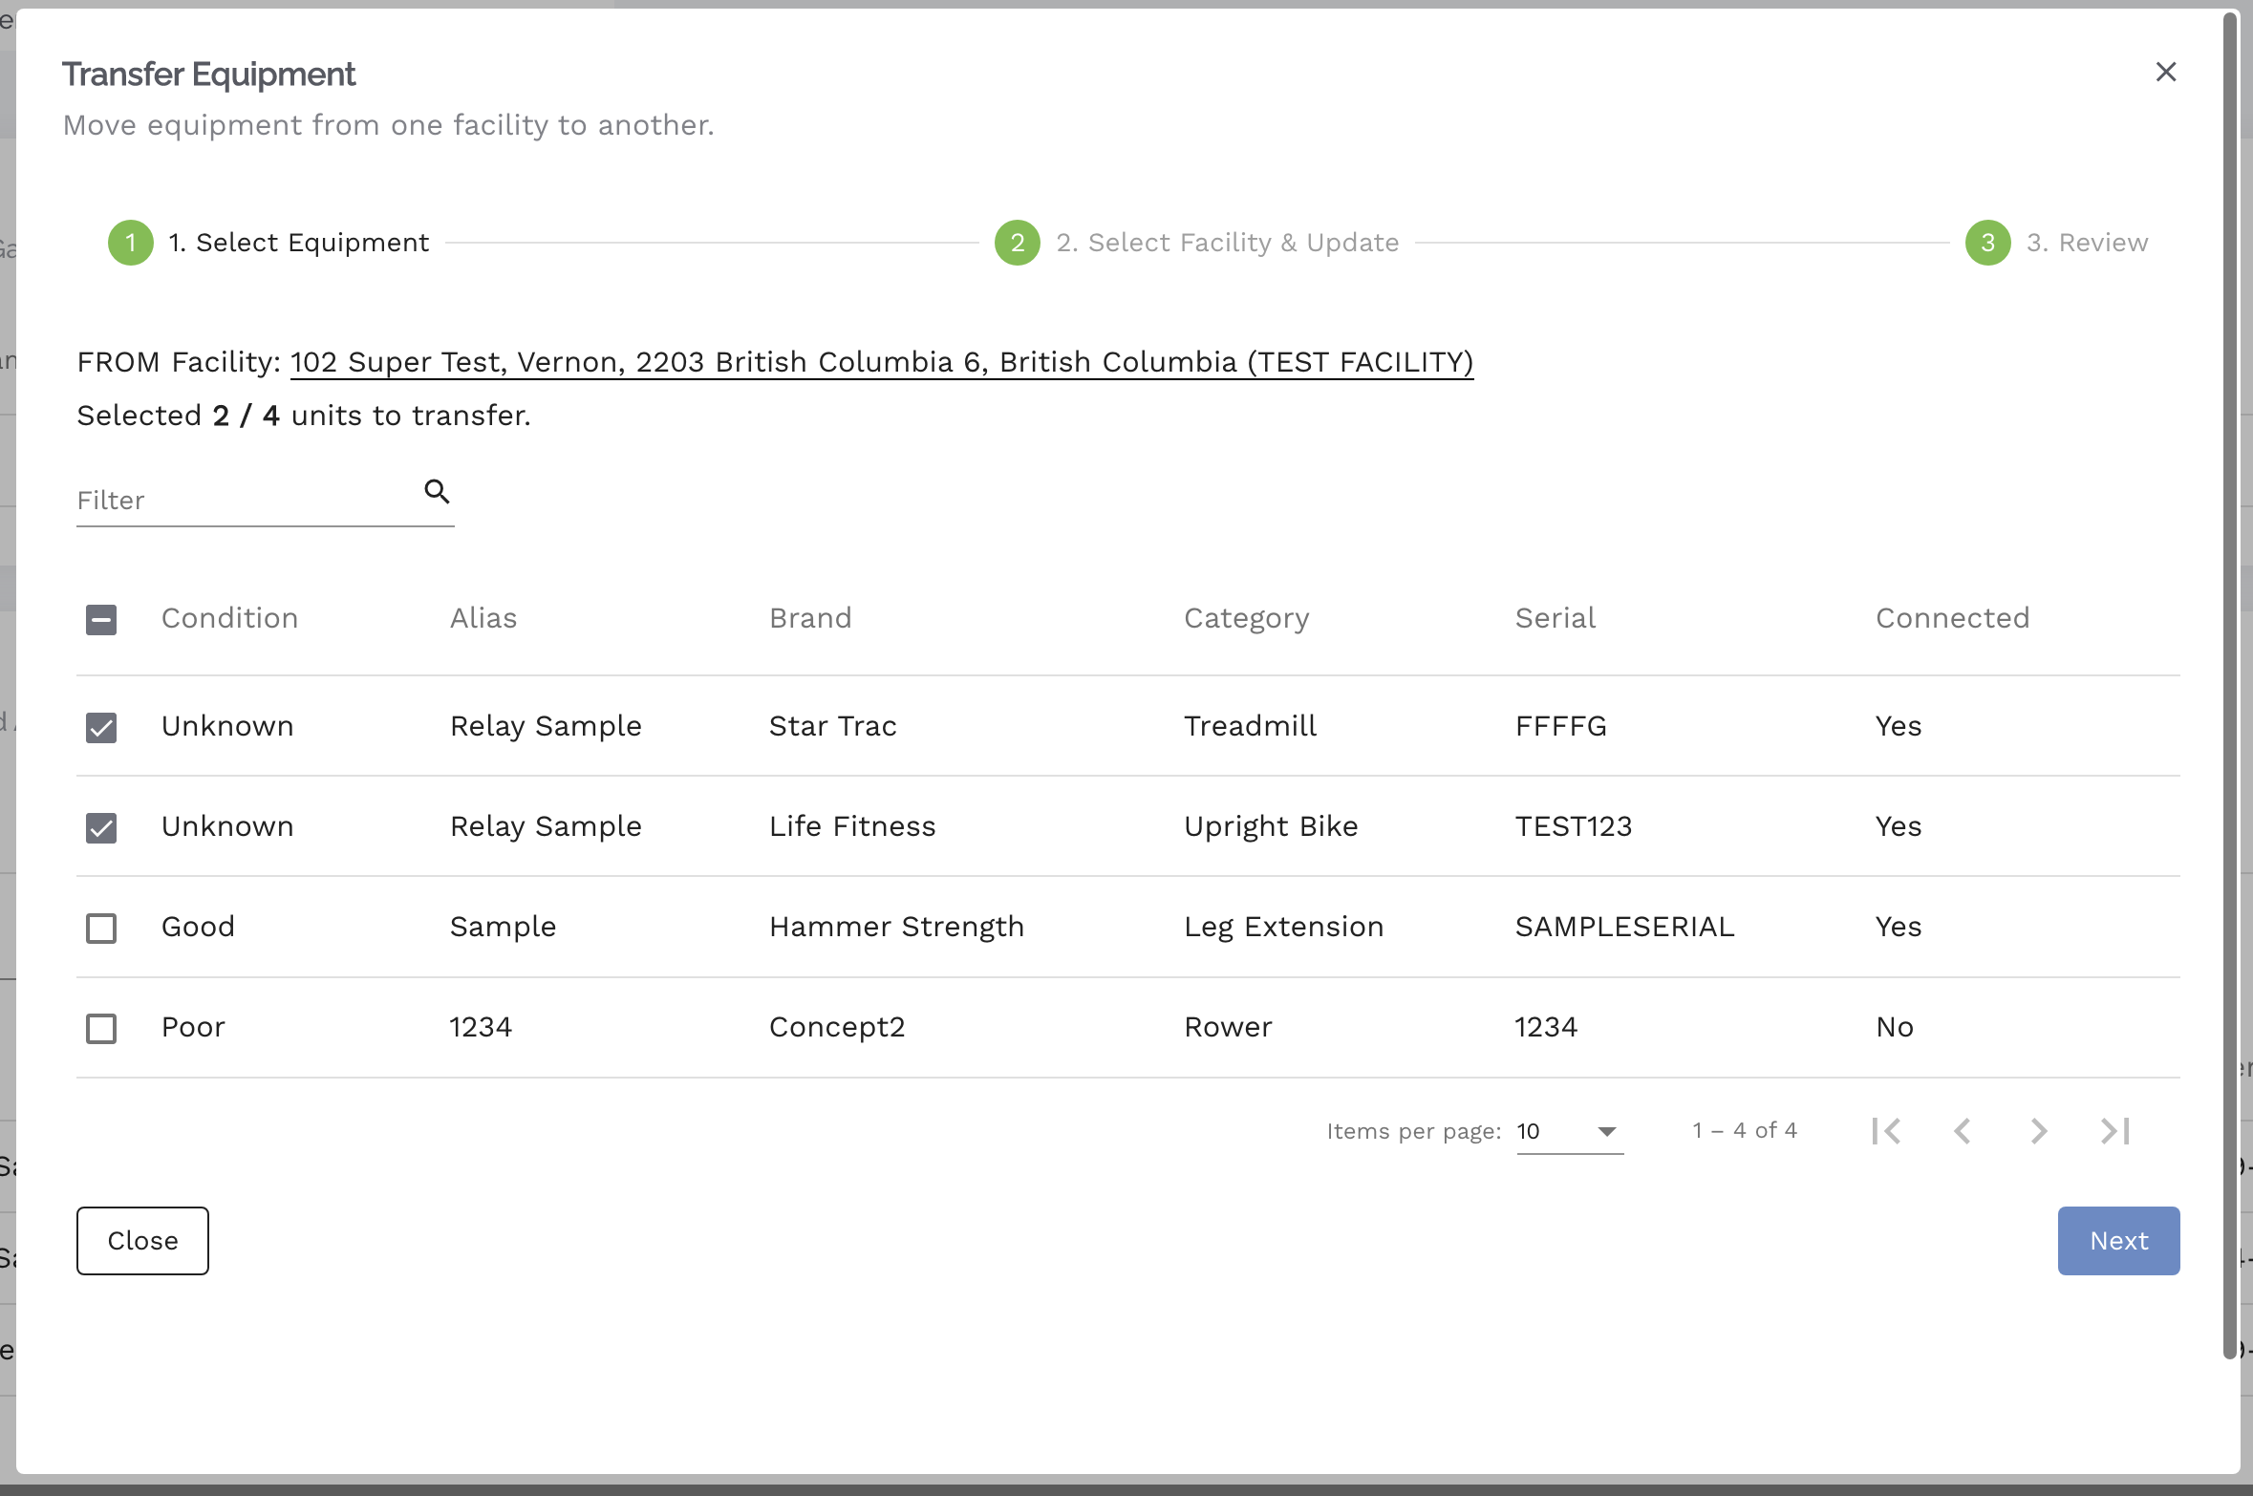The image size is (2253, 1496).
Task: Go to next page arrow
Action: click(2039, 1131)
